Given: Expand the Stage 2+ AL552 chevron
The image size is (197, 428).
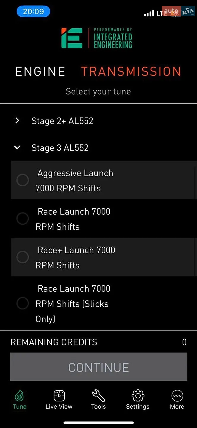Looking at the screenshot, I should 17,121.
